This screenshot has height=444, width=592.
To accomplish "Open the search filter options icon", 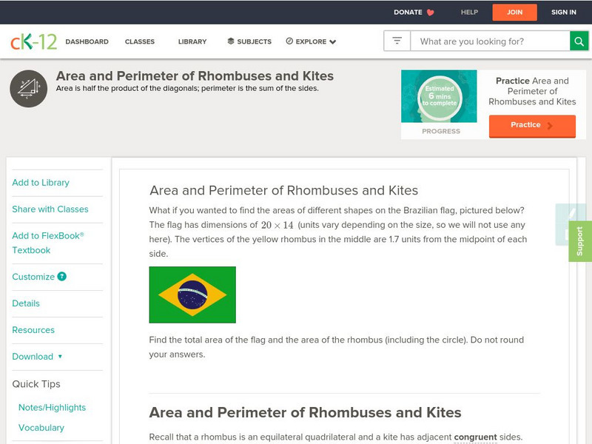I will (397, 41).
